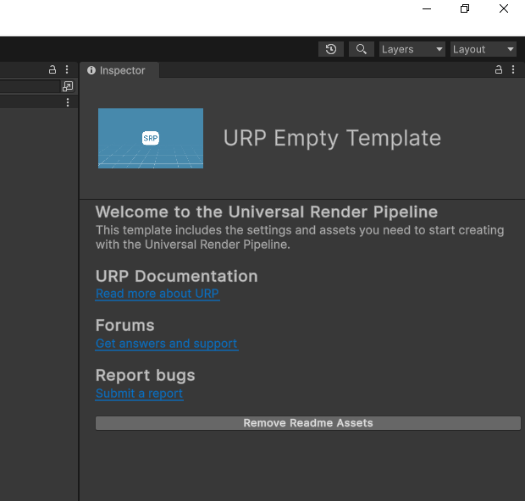Image resolution: width=525 pixels, height=501 pixels.
Task: Open the lower kebab menu in left panel
Action: pos(68,102)
